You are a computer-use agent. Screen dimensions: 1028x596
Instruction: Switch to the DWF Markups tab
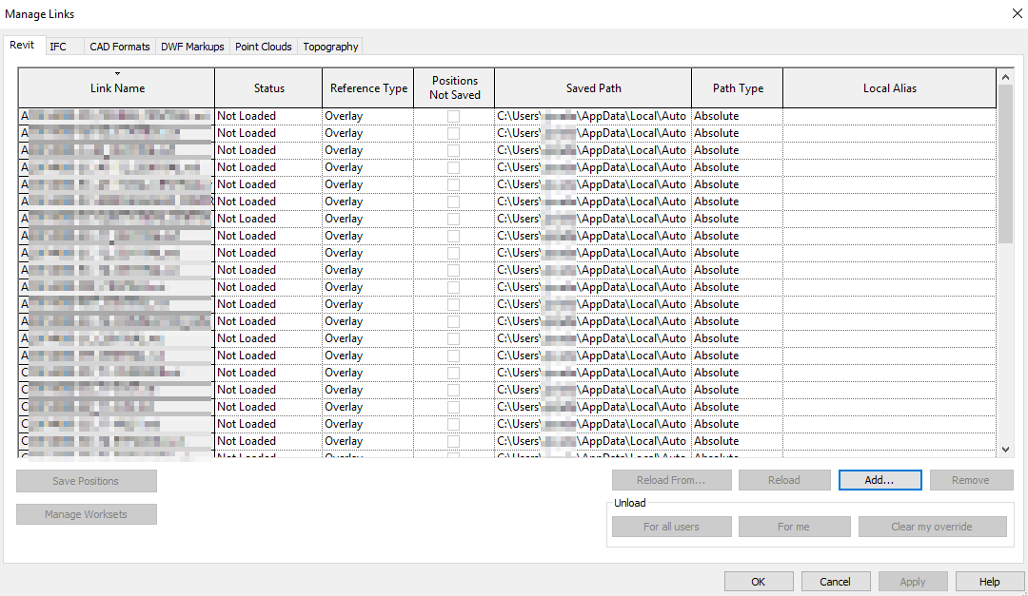click(x=192, y=46)
